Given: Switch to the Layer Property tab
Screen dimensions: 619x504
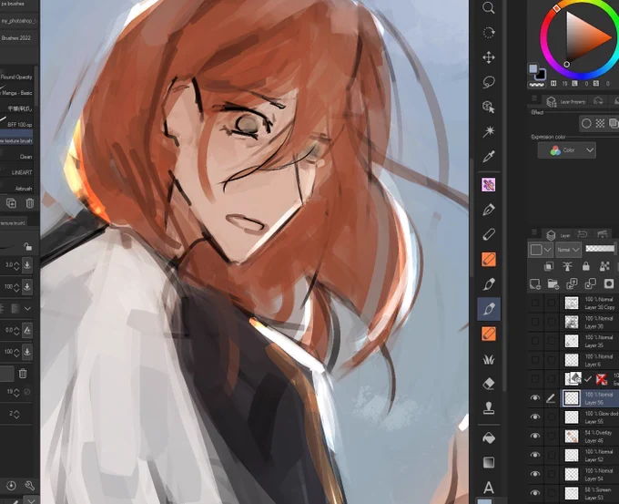Looking at the screenshot, I should tap(566, 101).
